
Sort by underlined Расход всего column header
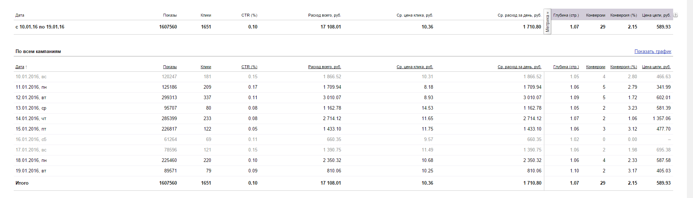(324, 67)
